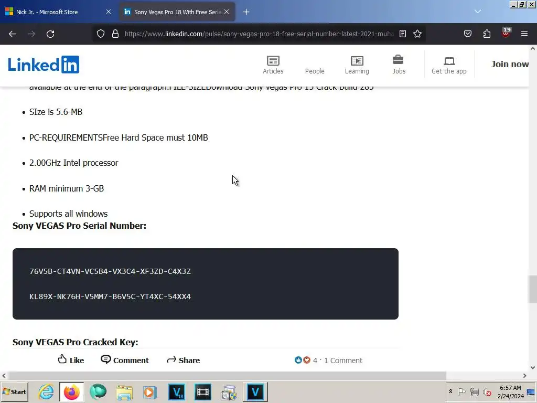Viewport: 537px width, 403px height.
Task: Click the scroll left arrow
Action: (x=4, y=376)
